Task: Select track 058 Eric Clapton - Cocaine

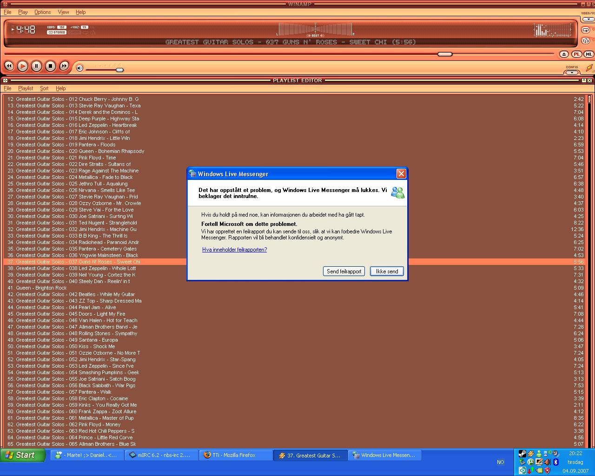Action: click(294, 398)
